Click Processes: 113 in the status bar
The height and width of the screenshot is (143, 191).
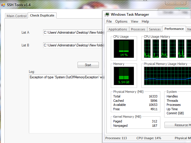[x=116, y=138]
